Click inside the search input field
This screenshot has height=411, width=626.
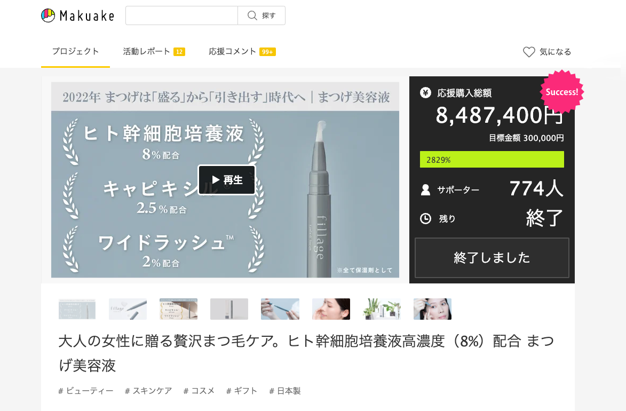click(181, 15)
